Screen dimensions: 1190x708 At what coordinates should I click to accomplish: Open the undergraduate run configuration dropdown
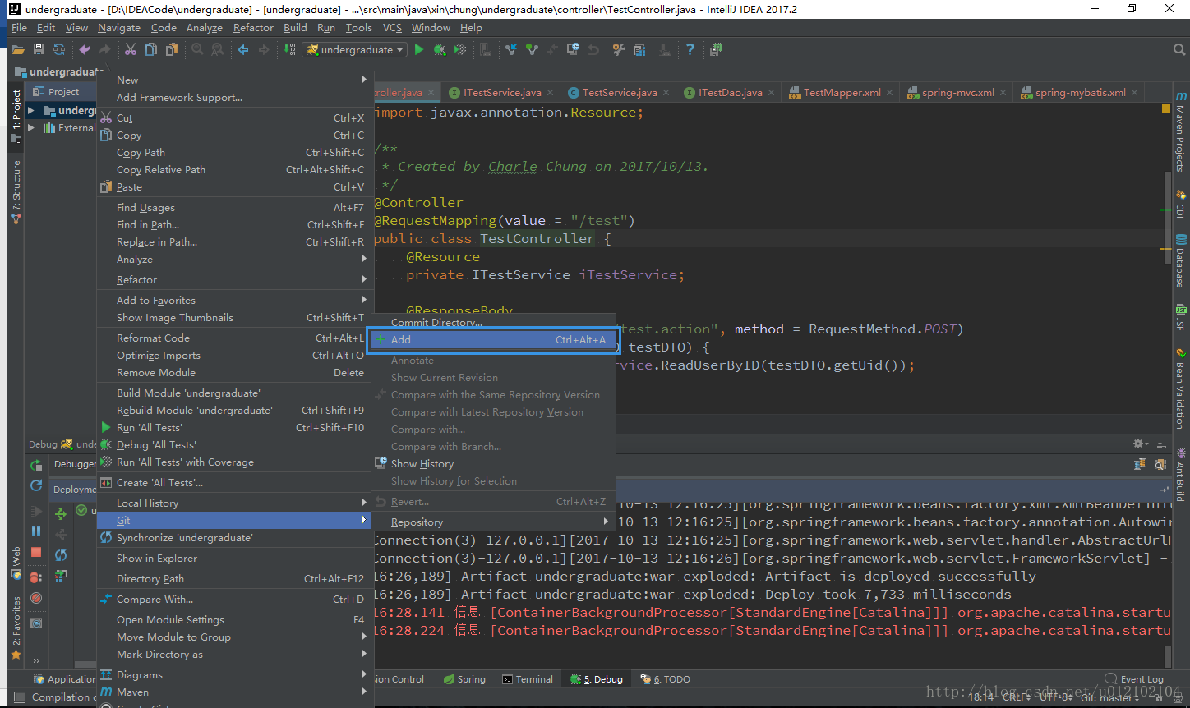(x=356, y=50)
